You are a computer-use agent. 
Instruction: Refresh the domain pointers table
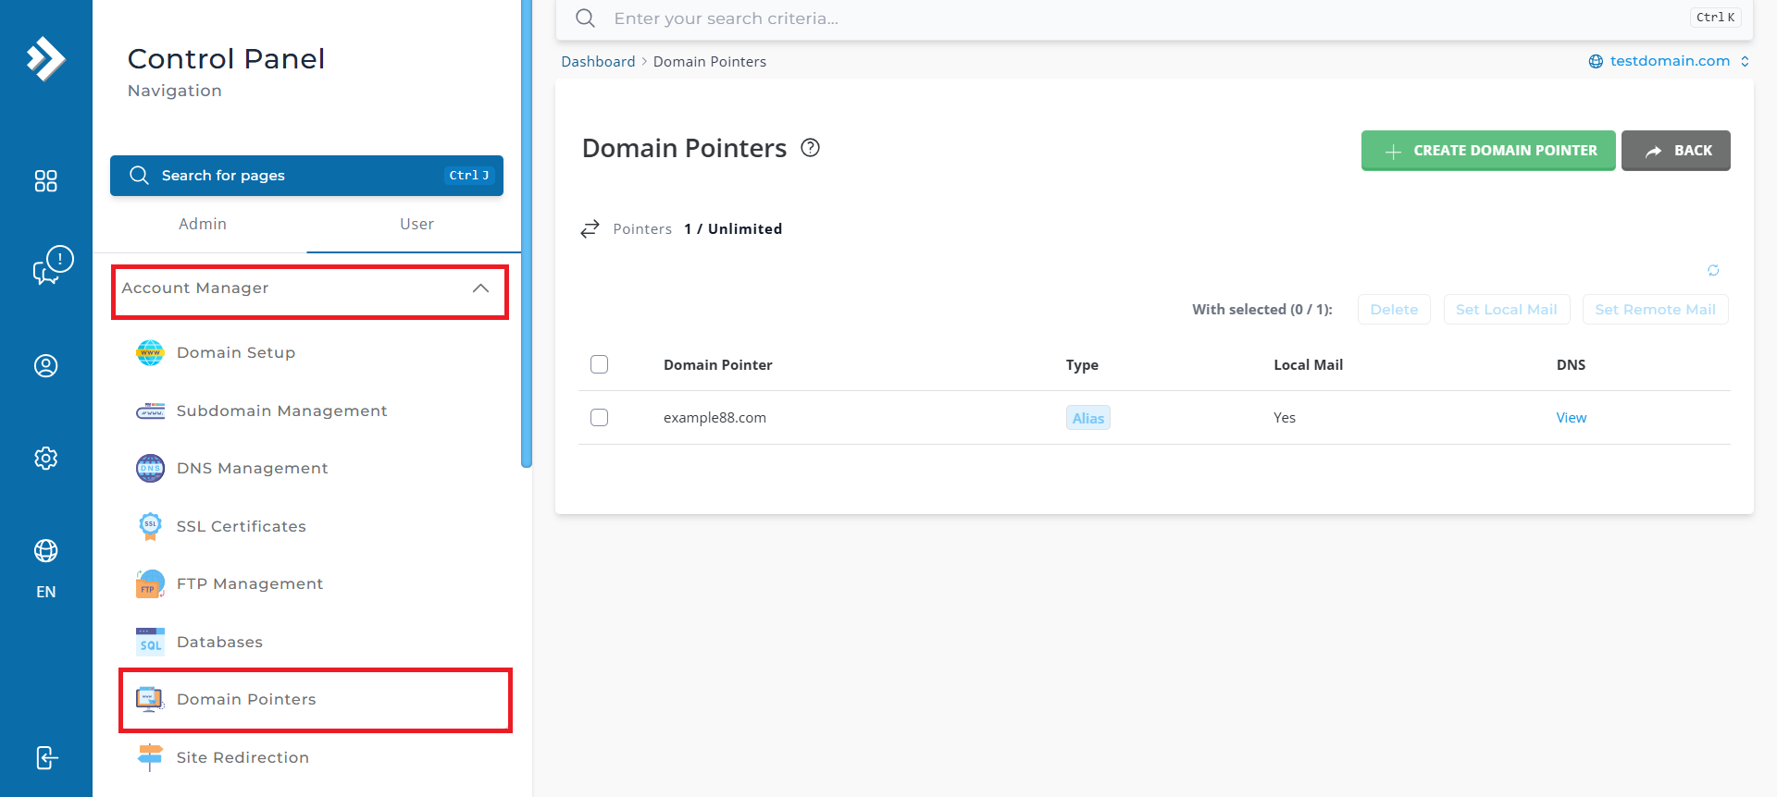[1713, 271]
